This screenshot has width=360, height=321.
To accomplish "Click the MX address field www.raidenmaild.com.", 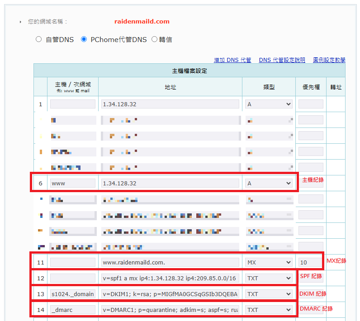I will 170,262.
